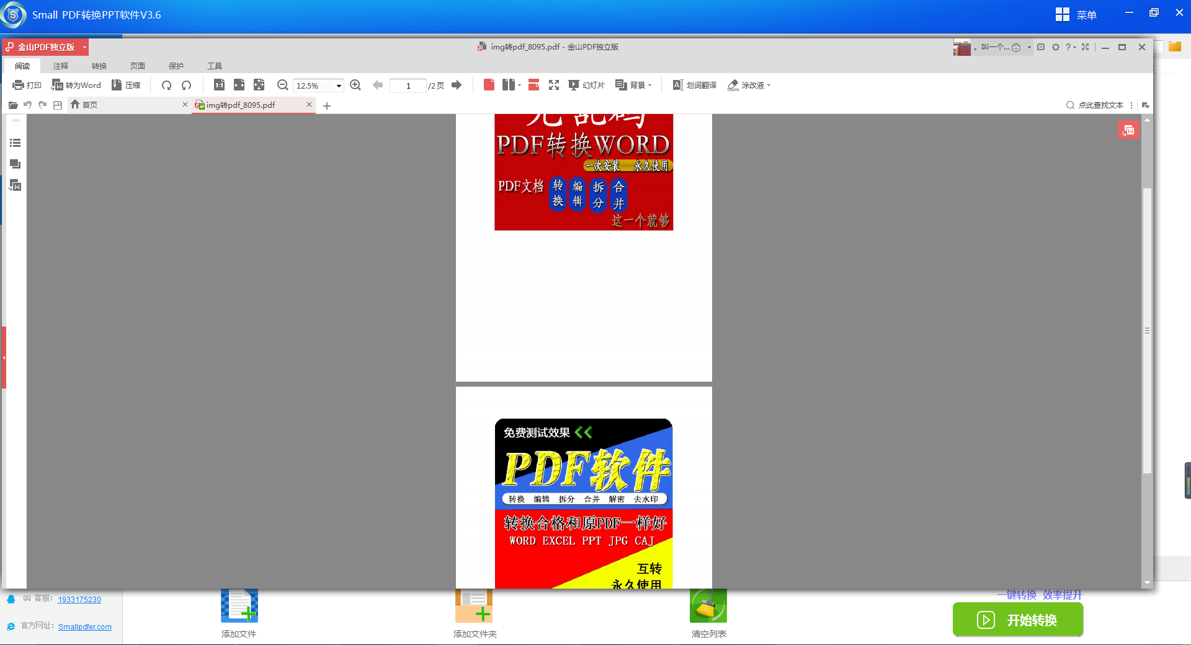Switch to the 阅读 (Read) ribbon tab

coord(22,66)
